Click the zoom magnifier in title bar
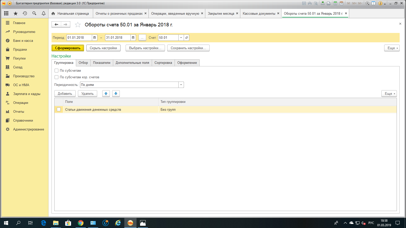 (x=367, y=3)
